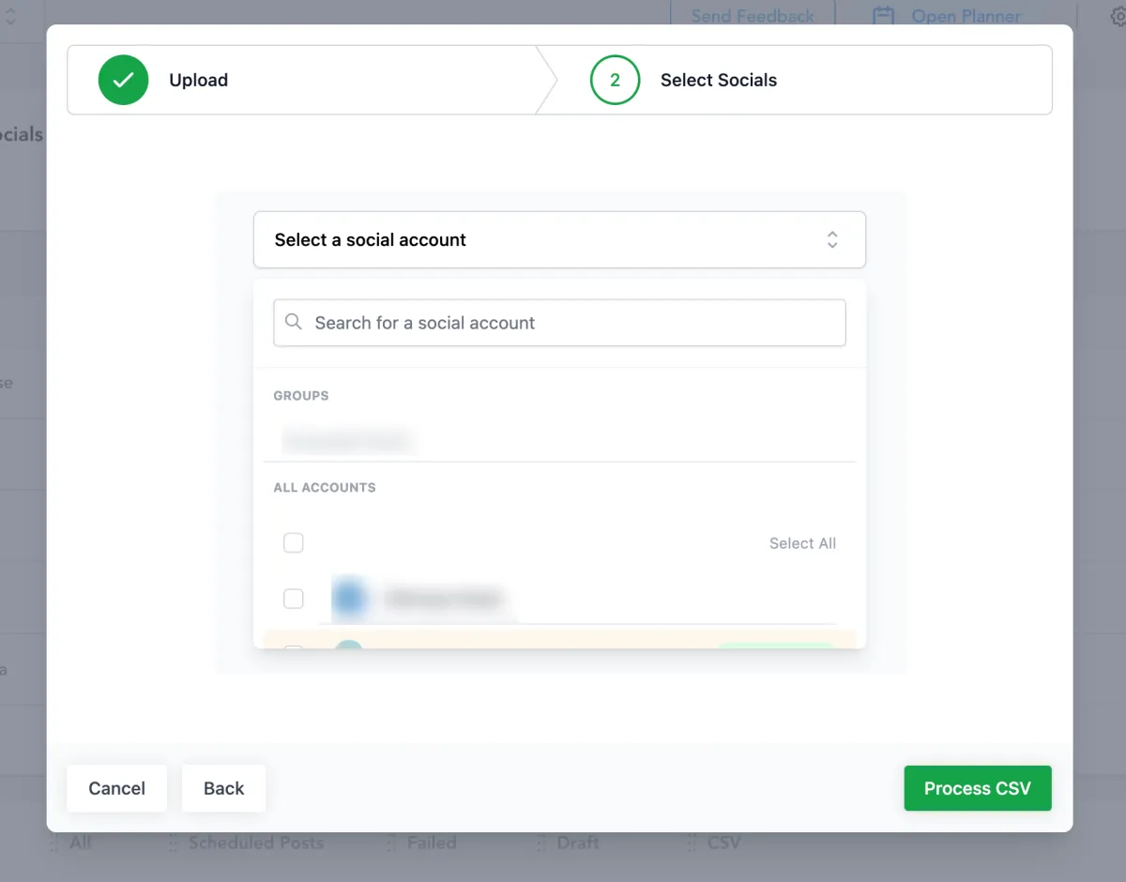1126x882 pixels.
Task: Click the Search for a social account field
Action: coord(559,323)
